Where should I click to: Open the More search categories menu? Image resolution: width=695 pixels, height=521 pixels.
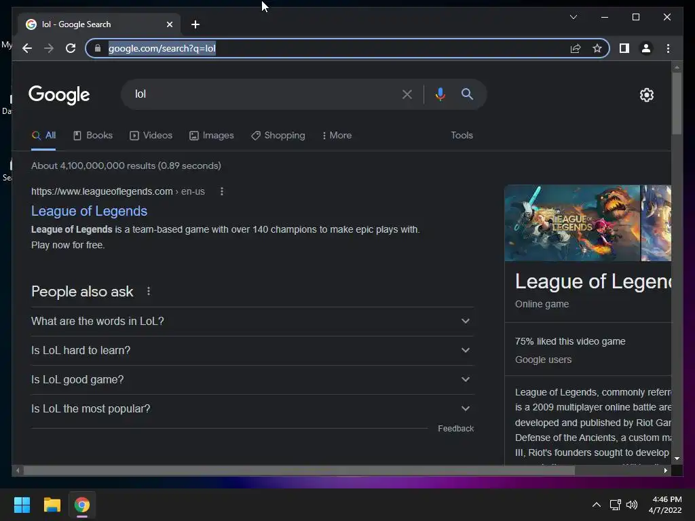pos(337,136)
